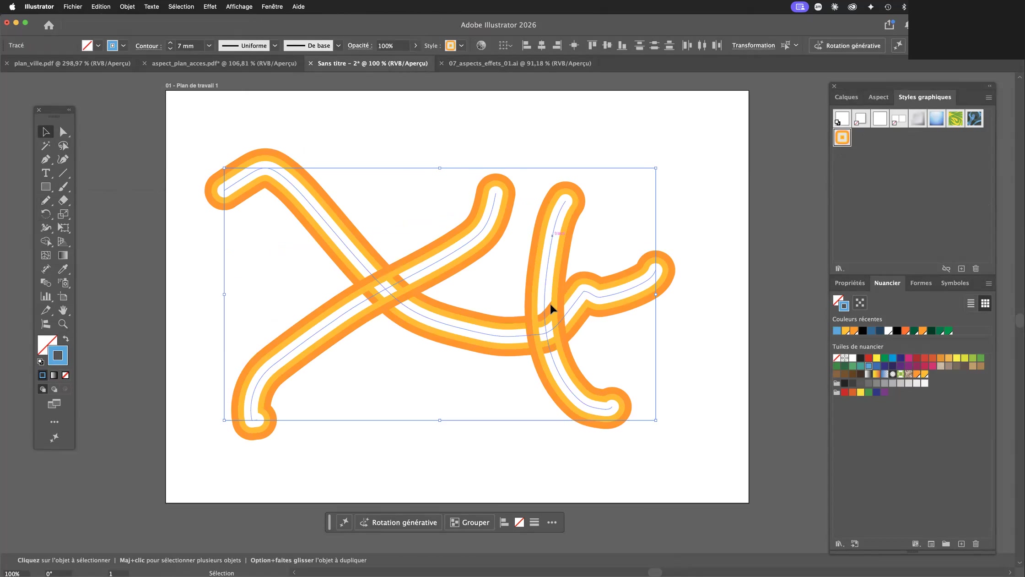Open Styles graphiques panel menu
Viewport: 1025px width, 577px height.
coord(989,98)
